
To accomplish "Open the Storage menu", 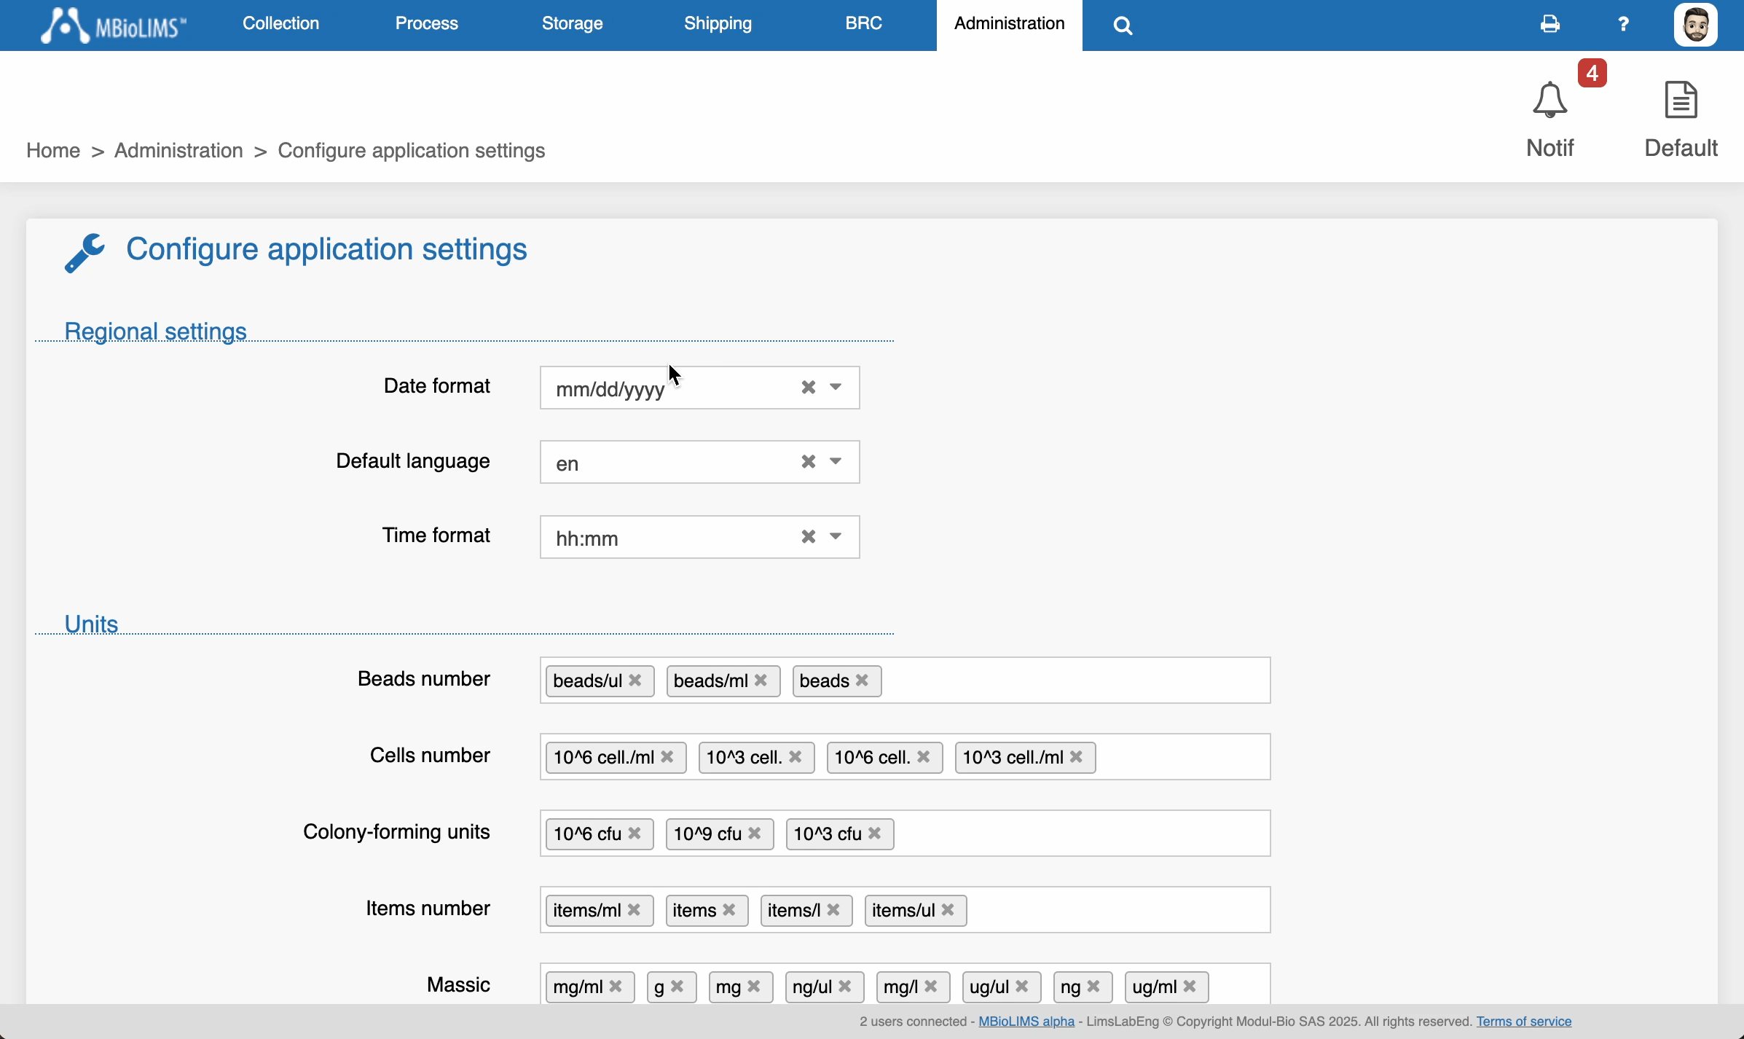I will [x=572, y=23].
